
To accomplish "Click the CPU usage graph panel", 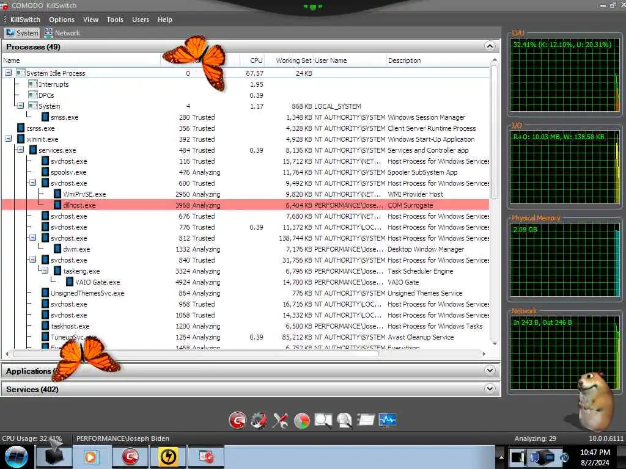I will pos(564,75).
